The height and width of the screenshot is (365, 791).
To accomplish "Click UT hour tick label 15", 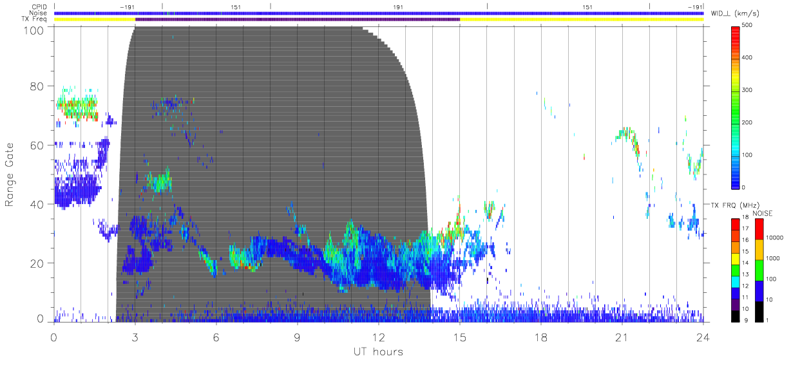I will pyautogui.click(x=460, y=337).
